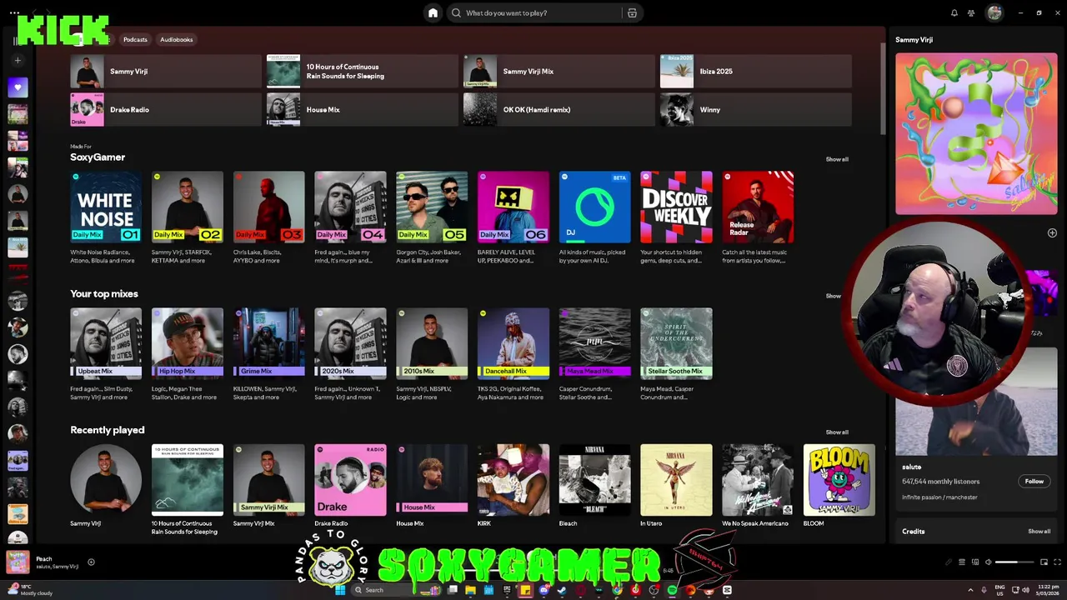Screen dimensions: 1067x600
Task: Open Daily Mix 05 cover
Action: [432, 207]
